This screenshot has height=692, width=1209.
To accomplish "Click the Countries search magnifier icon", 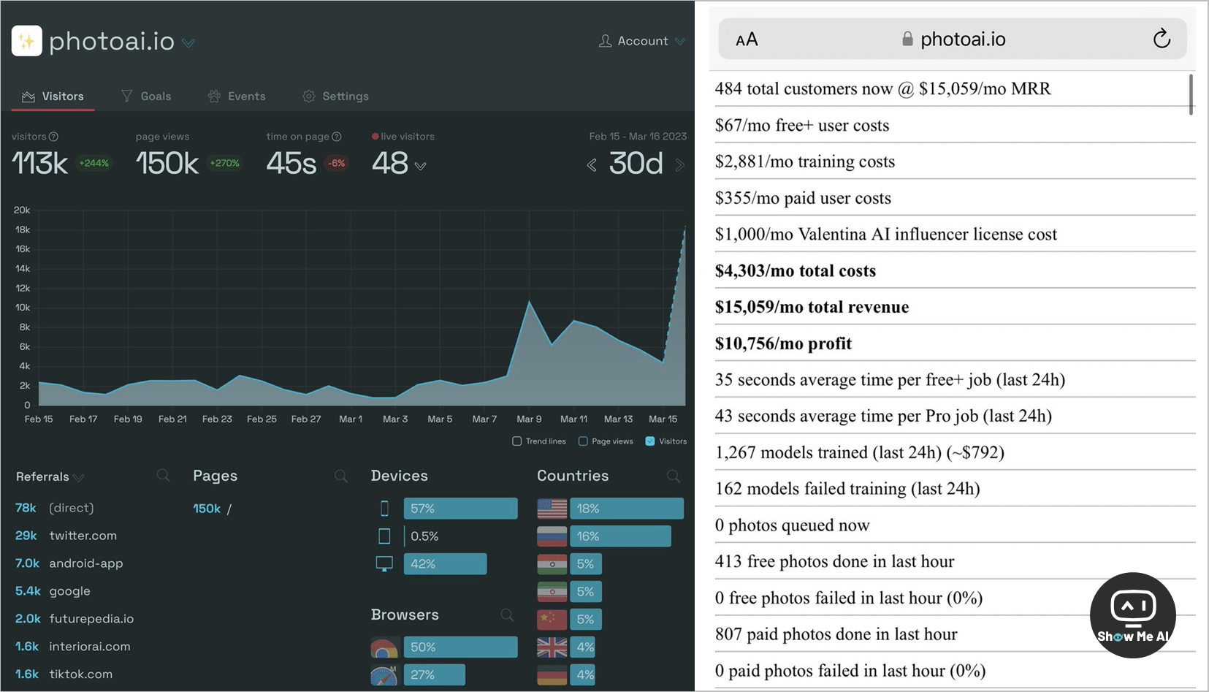I will (x=673, y=476).
